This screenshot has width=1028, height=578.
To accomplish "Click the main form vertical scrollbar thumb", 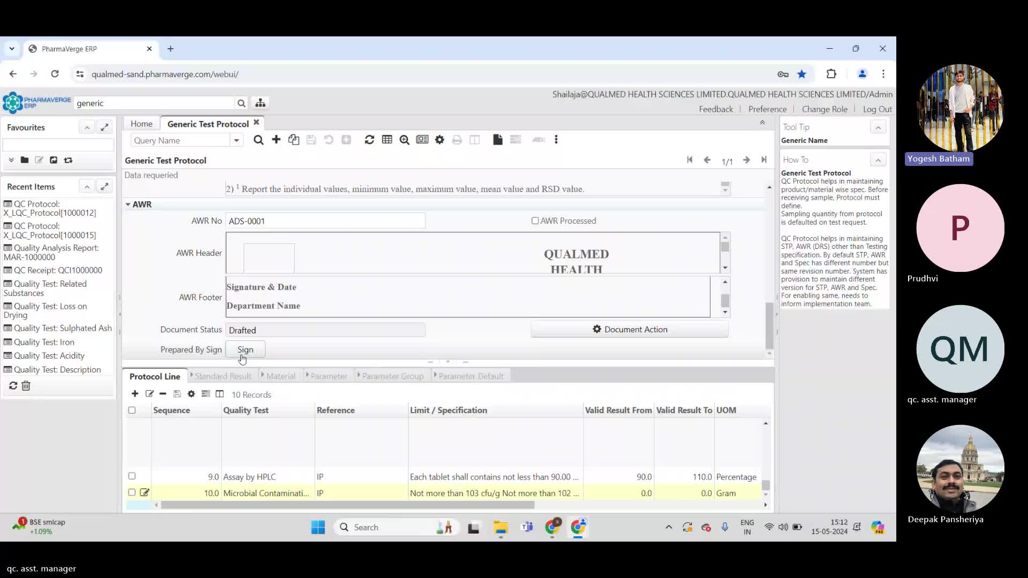I will 769,325.
